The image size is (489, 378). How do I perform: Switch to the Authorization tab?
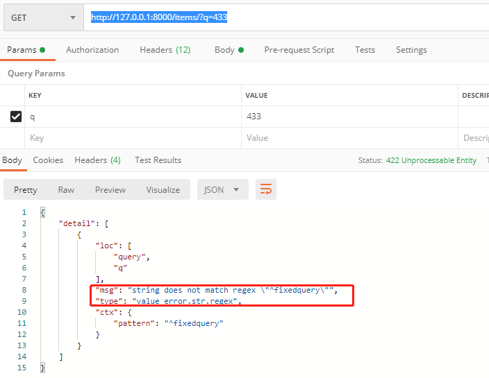coord(92,50)
